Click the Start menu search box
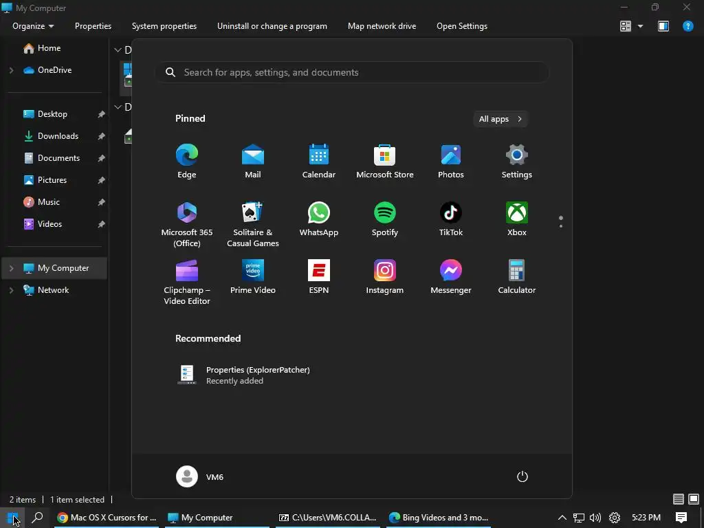The width and height of the screenshot is (704, 528). [x=353, y=72]
